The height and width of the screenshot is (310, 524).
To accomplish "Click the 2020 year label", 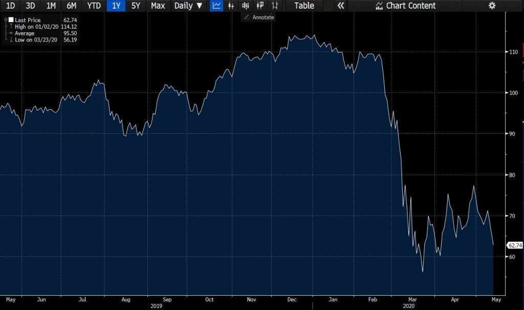I will tap(409, 306).
